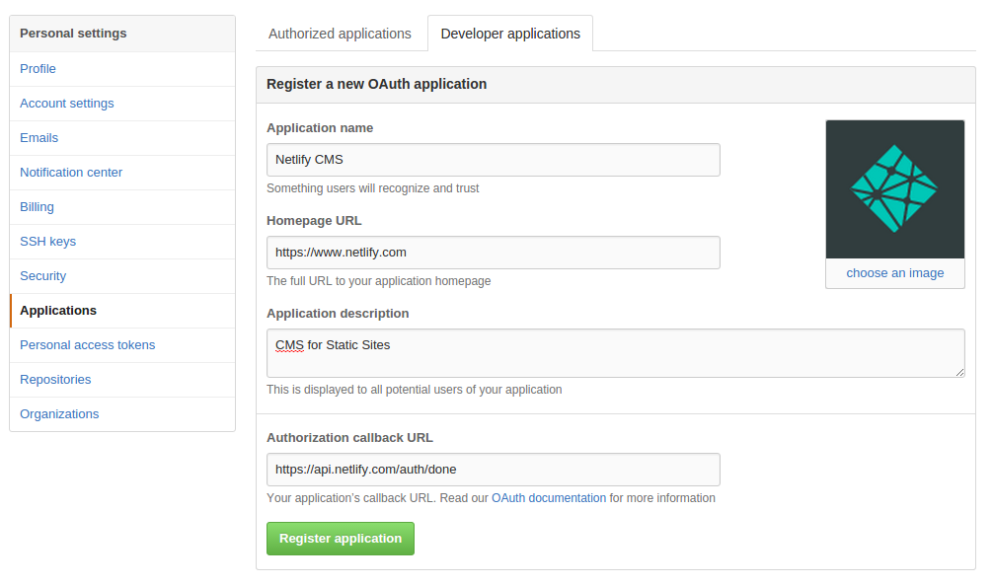
Task: Open the Profile settings page
Action: (x=38, y=68)
